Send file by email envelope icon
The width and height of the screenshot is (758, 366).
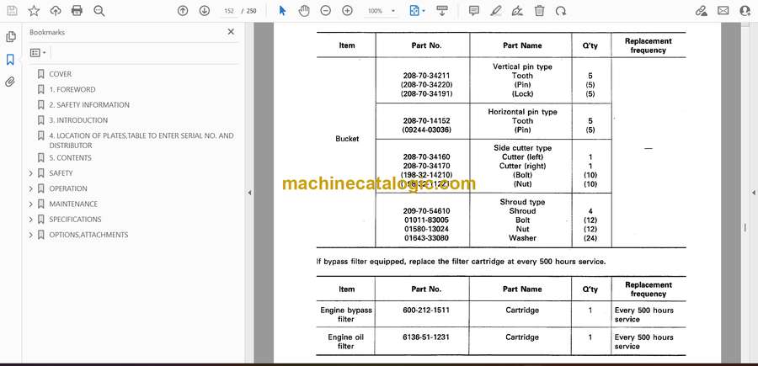pyautogui.click(x=723, y=11)
